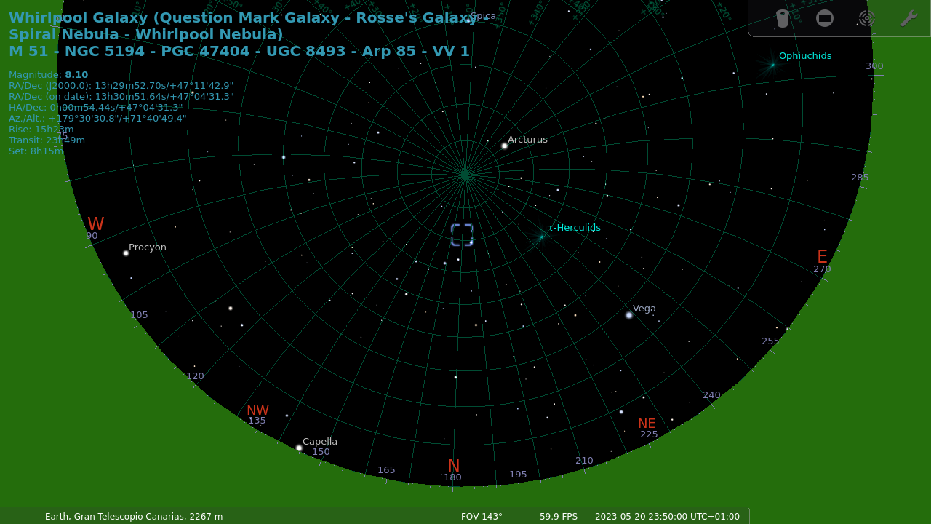Click the azimuth label 210
The image size is (931, 524).
pyautogui.click(x=584, y=461)
